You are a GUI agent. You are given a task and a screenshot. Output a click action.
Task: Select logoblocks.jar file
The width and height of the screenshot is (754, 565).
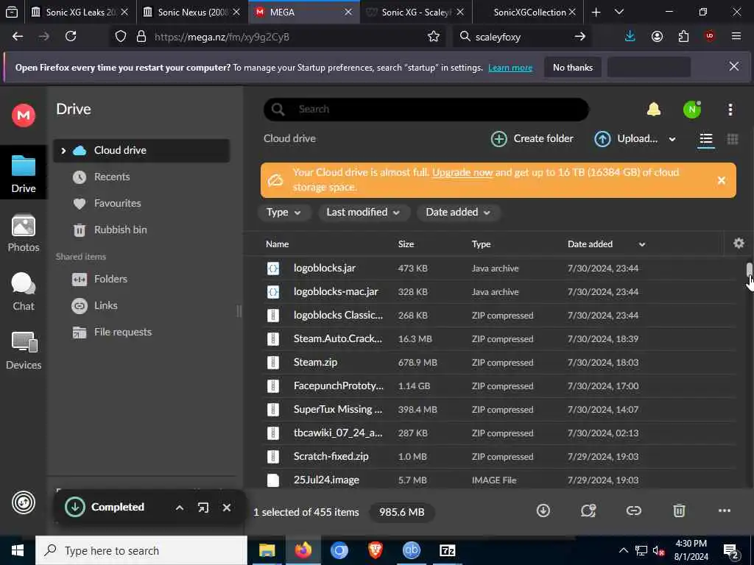pyautogui.click(x=498, y=268)
